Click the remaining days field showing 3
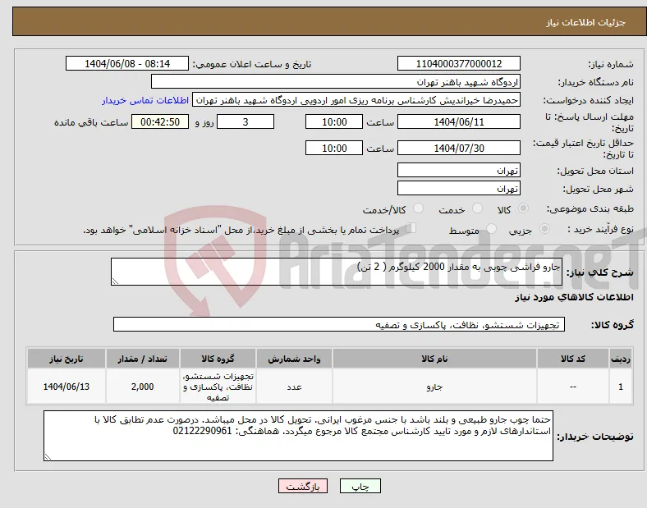Image resolution: width=647 pixels, height=508 pixels. pyautogui.click(x=245, y=122)
